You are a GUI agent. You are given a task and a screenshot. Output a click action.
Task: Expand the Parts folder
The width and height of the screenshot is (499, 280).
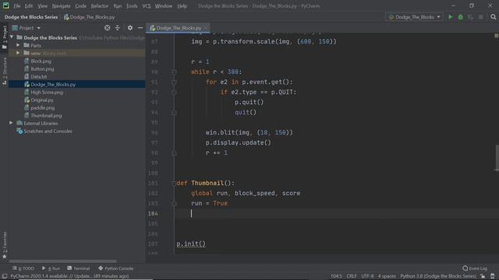(18, 45)
